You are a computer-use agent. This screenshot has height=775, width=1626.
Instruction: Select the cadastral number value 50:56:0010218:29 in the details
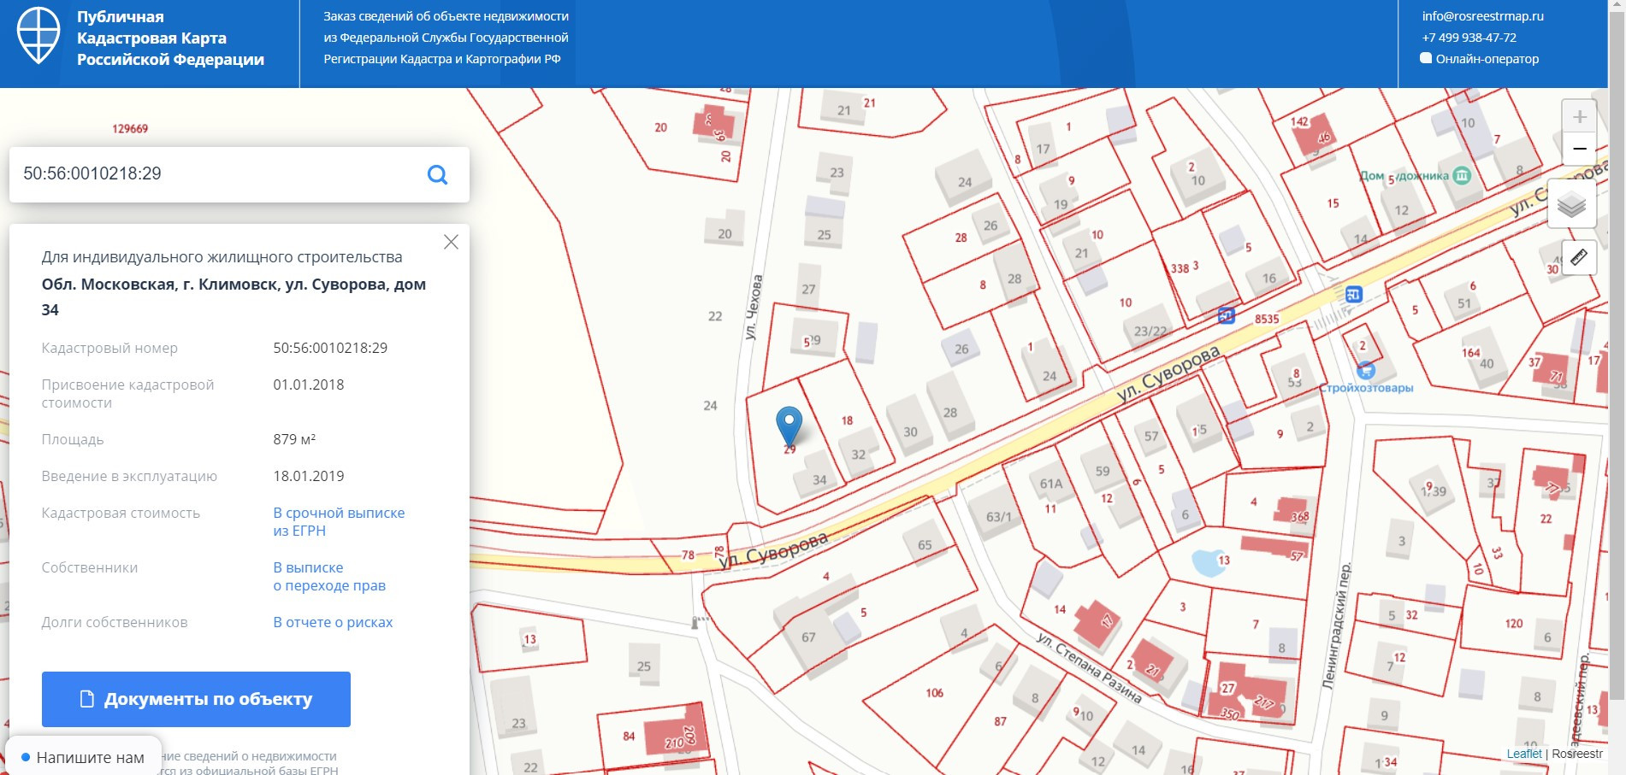(330, 348)
